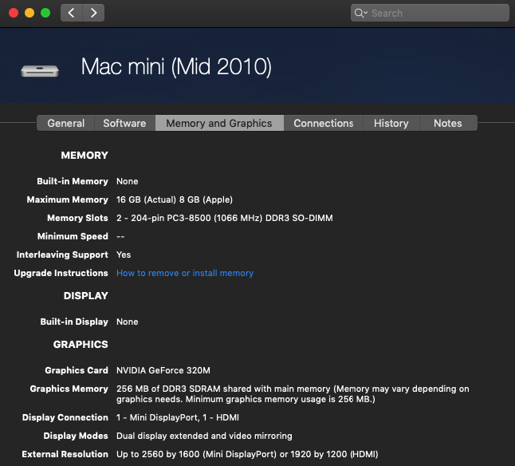515x466 pixels.
Task: Click the 'Graphics Memory' label
Action: [x=69, y=389]
